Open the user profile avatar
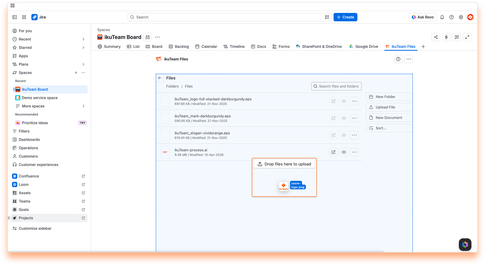The image size is (485, 265). point(470,17)
